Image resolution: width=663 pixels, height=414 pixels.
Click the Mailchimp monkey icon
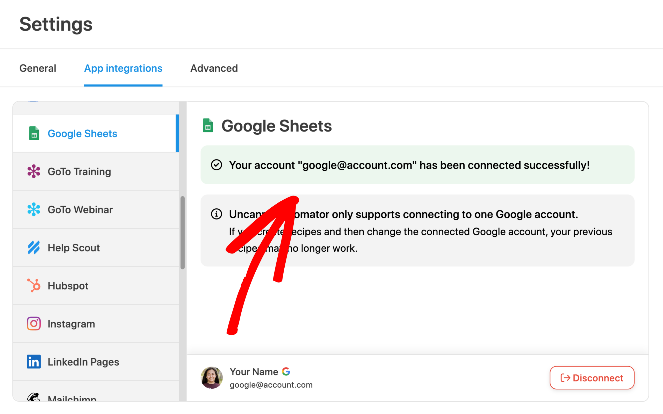tap(33, 397)
